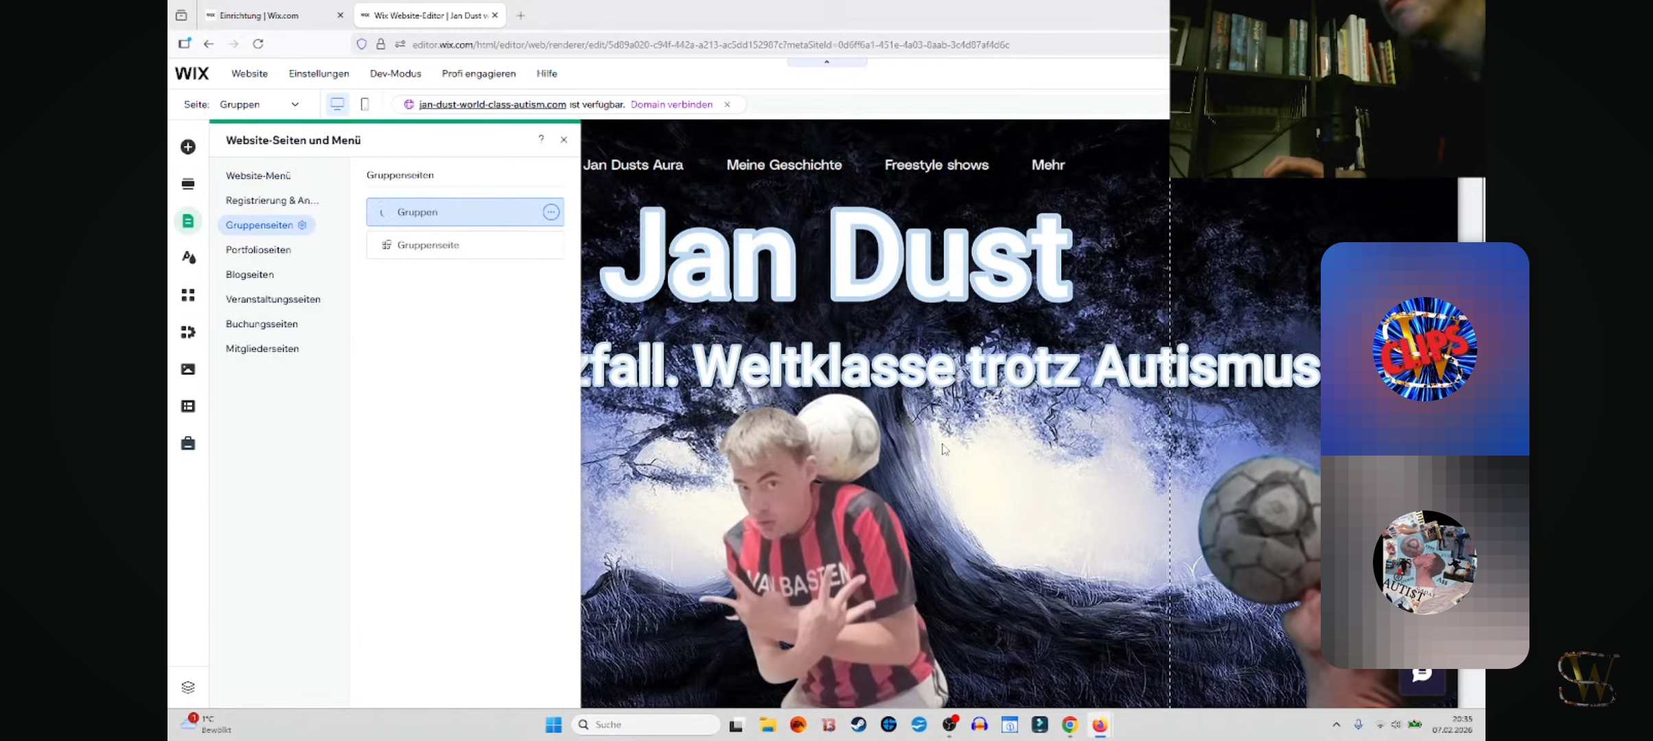Switch to desktop view

pyautogui.click(x=337, y=104)
